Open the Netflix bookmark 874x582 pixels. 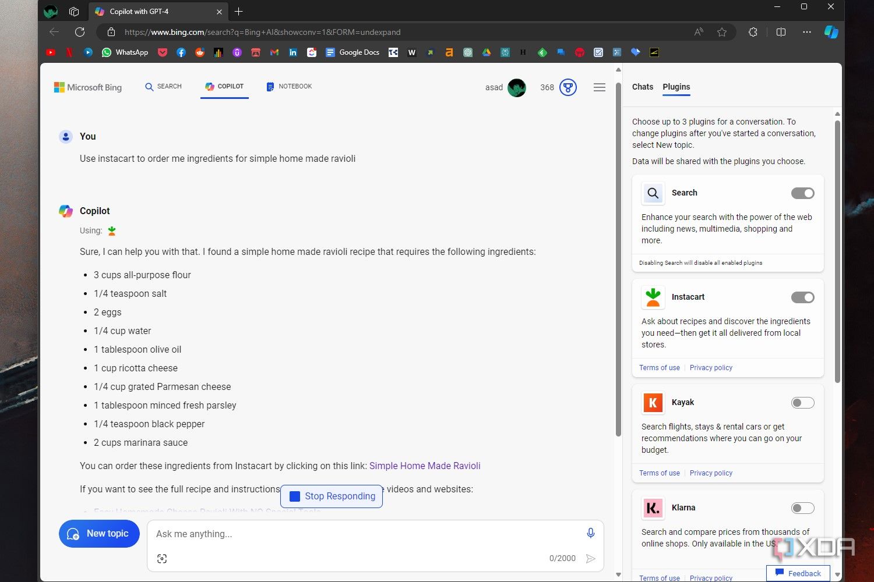point(69,52)
